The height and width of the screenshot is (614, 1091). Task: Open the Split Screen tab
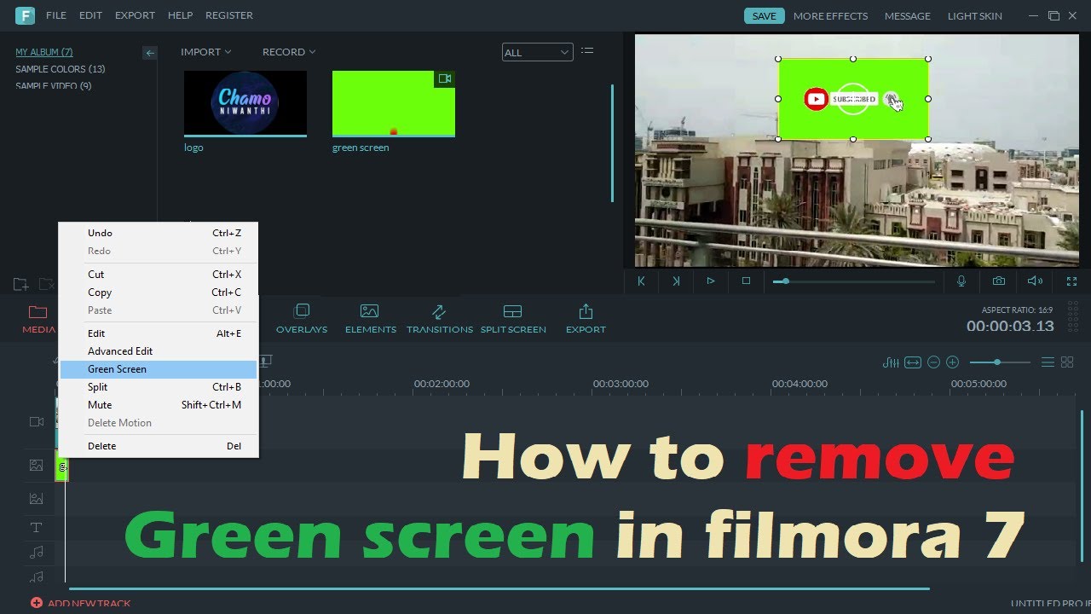[513, 319]
